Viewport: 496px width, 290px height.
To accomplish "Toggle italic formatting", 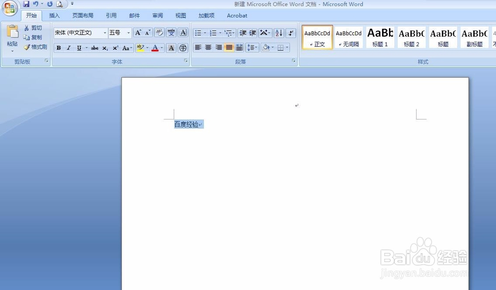I will click(x=68, y=48).
